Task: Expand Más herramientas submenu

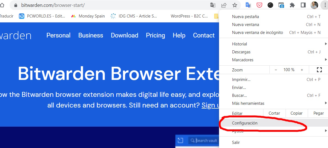Action: (274, 103)
